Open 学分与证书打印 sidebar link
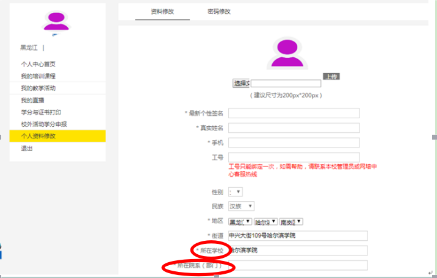This screenshot has width=437, height=278. (41, 112)
